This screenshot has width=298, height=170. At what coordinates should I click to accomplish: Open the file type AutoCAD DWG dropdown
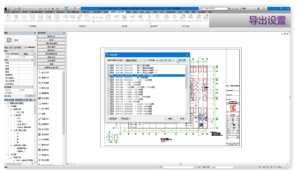click(x=165, y=61)
